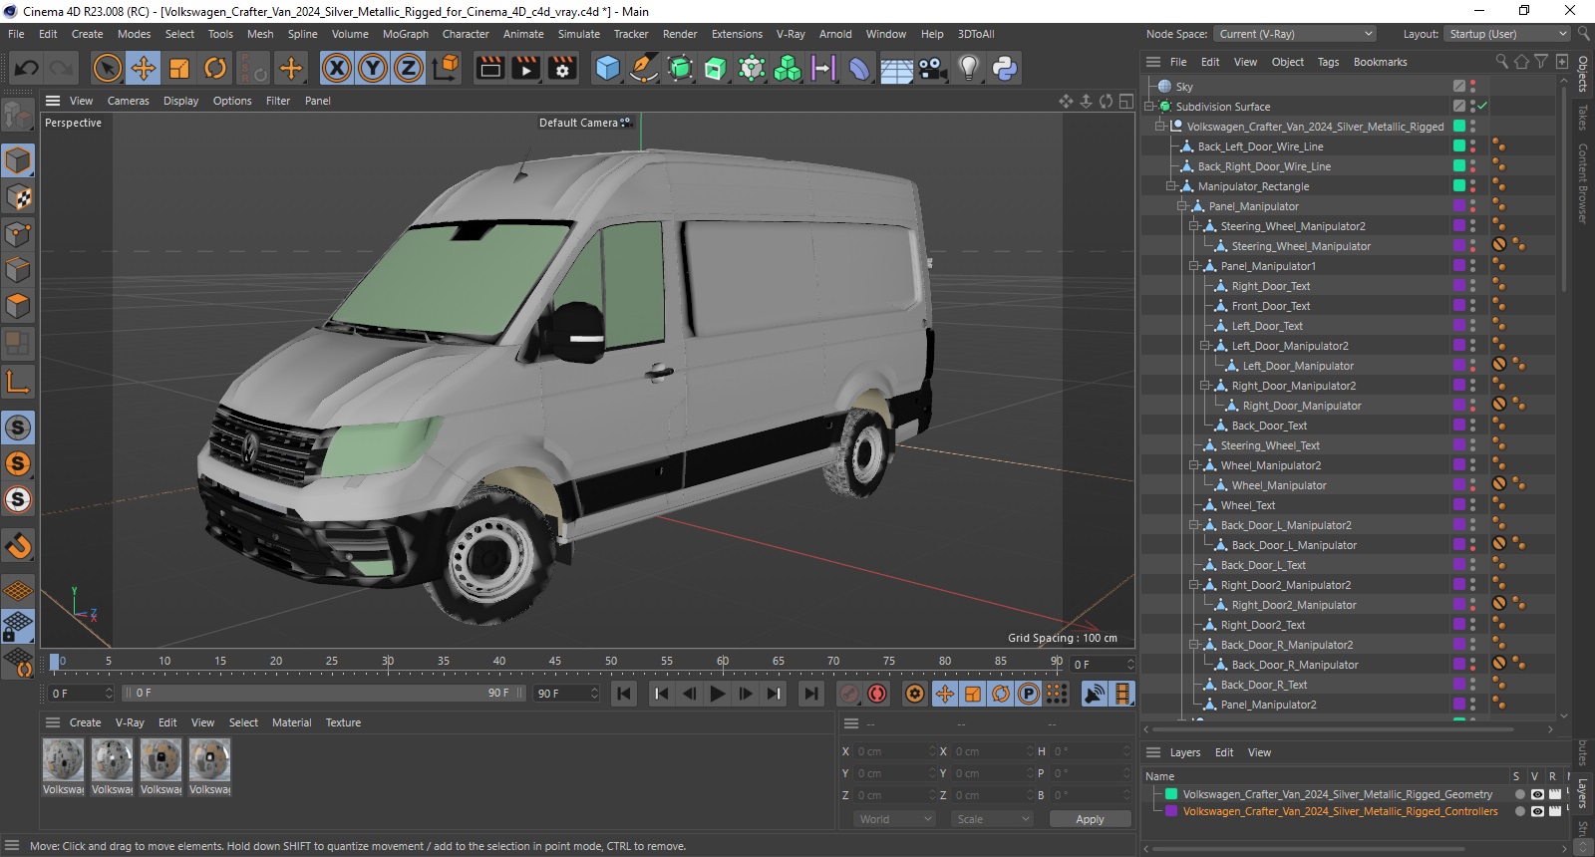1595x857 pixels.
Task: Click the current frame 0 F field
Action: (82, 693)
